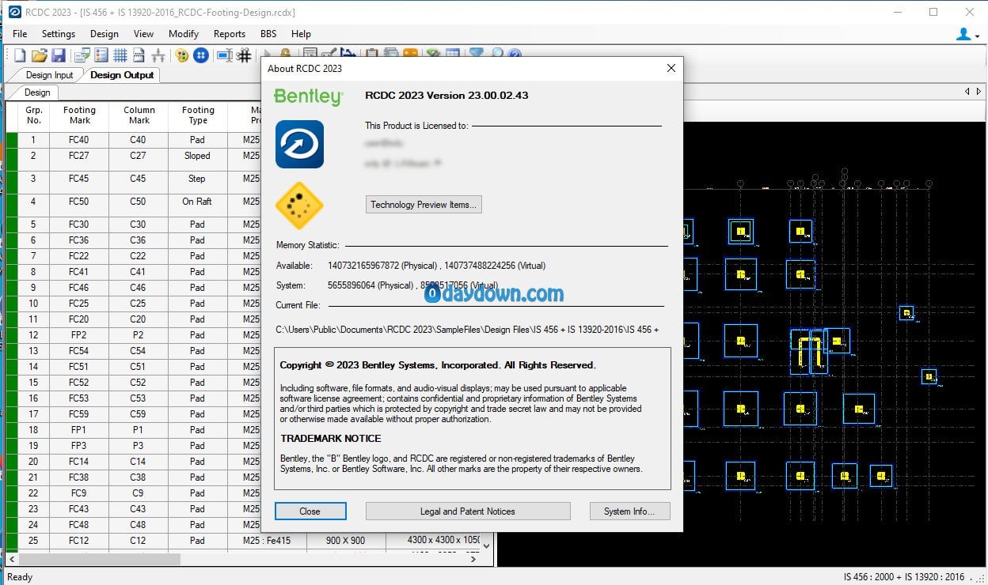Open the View menu

[x=143, y=34]
